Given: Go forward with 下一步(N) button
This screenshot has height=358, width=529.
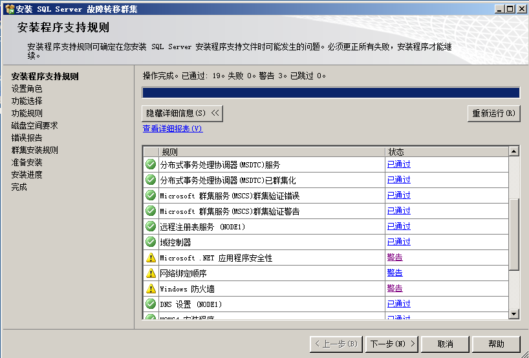Looking at the screenshot, I should [392, 344].
